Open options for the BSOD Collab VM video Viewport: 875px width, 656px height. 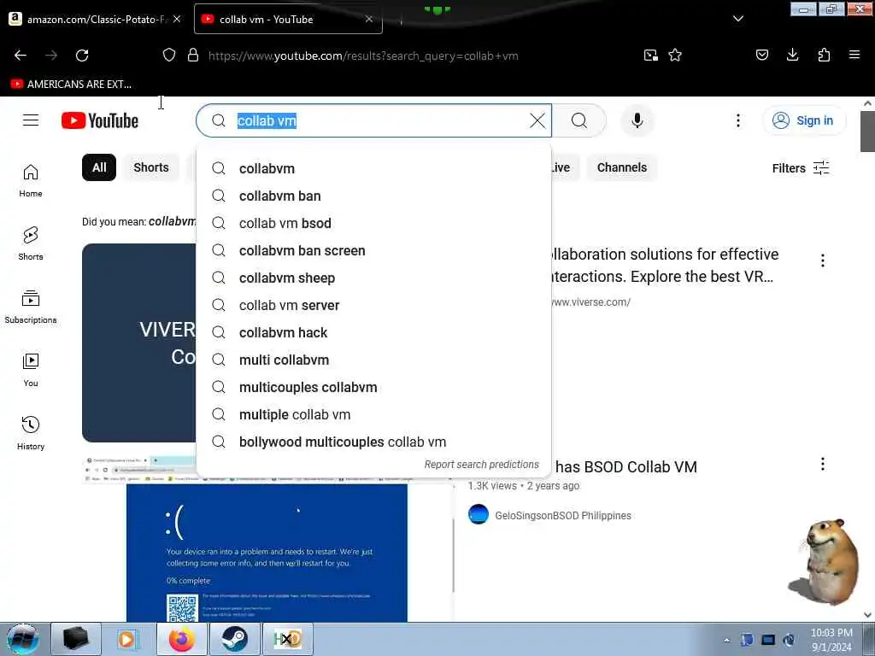pyautogui.click(x=823, y=464)
